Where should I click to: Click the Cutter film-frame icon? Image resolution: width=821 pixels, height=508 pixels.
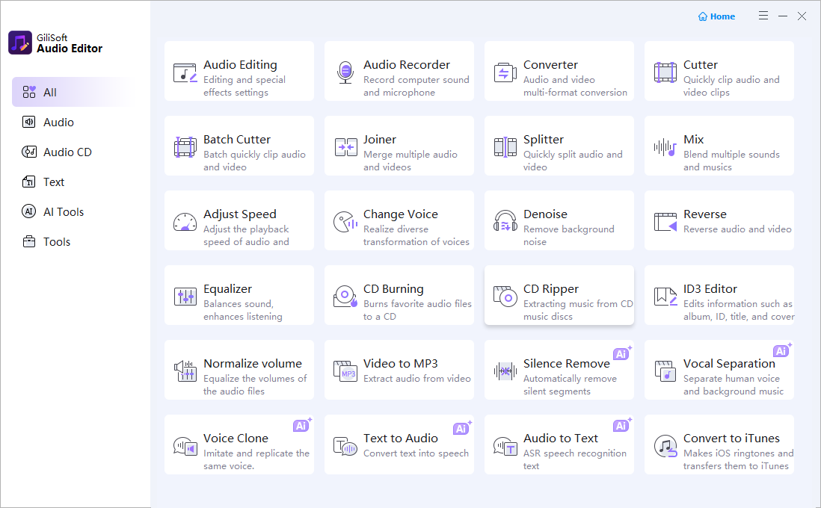(x=665, y=72)
